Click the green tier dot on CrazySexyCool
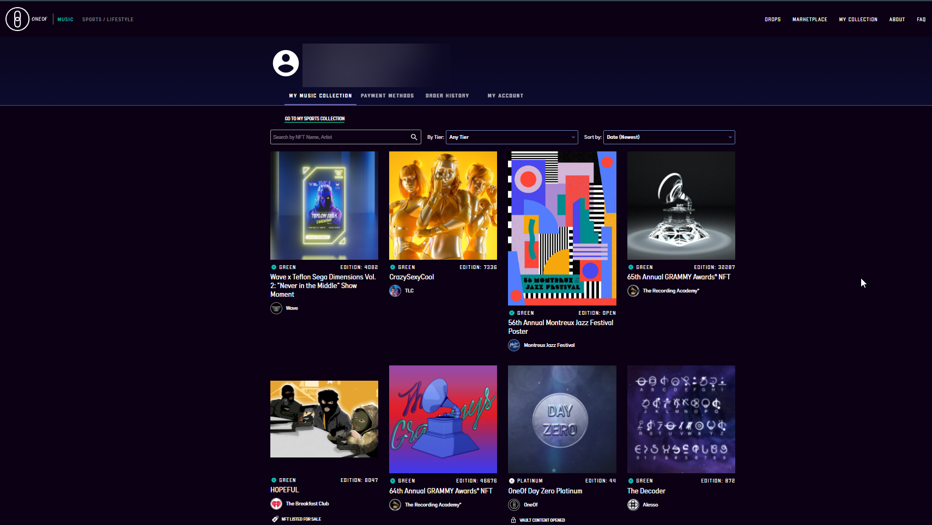This screenshot has width=932, height=525. click(392, 267)
